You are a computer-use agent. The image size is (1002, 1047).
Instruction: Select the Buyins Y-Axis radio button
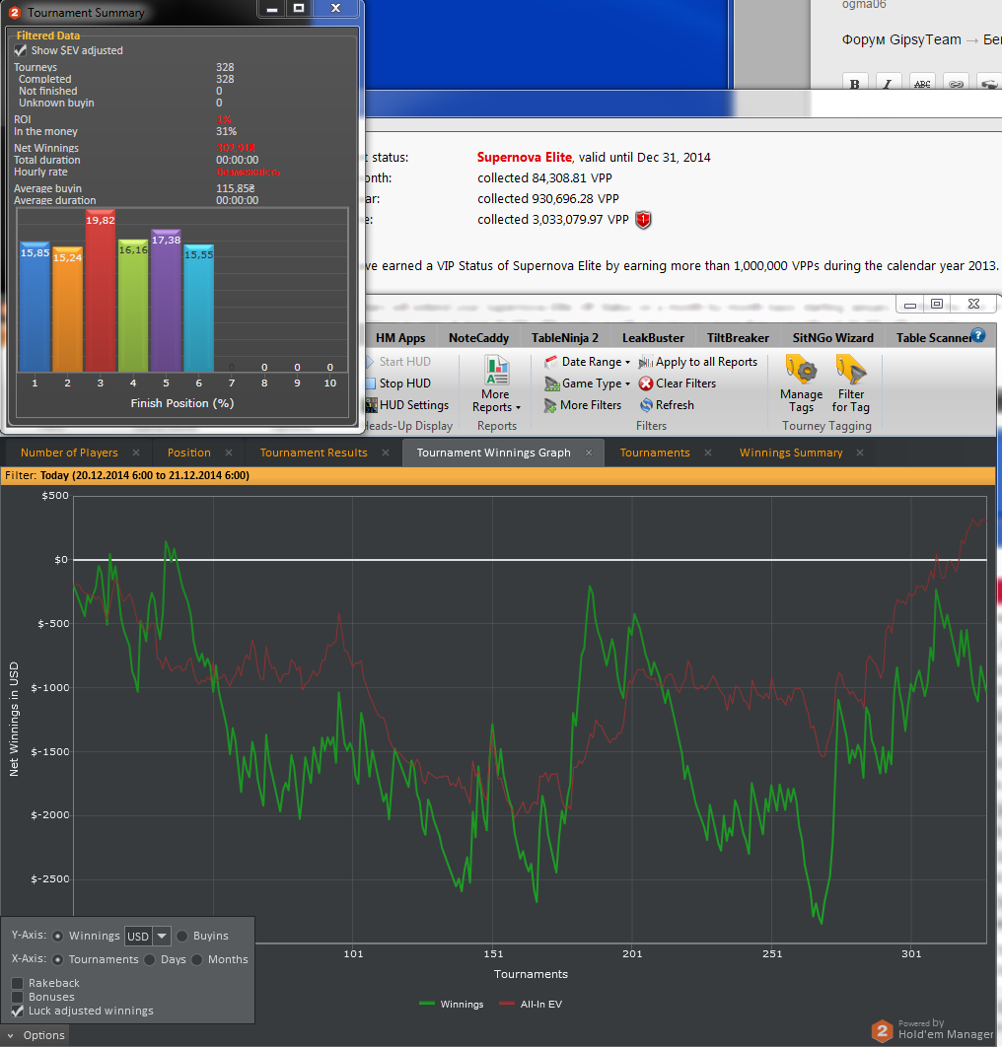(x=181, y=937)
